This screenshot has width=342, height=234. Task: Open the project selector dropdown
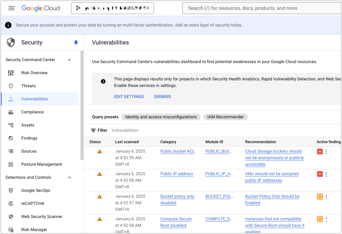click(x=112, y=8)
